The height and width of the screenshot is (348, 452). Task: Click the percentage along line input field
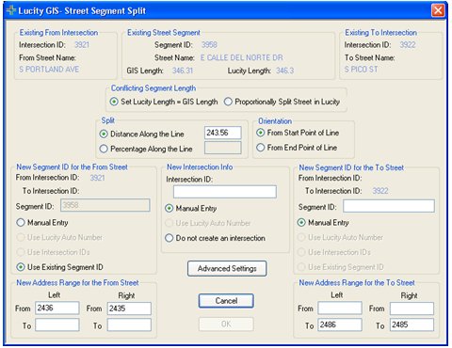tap(223, 148)
